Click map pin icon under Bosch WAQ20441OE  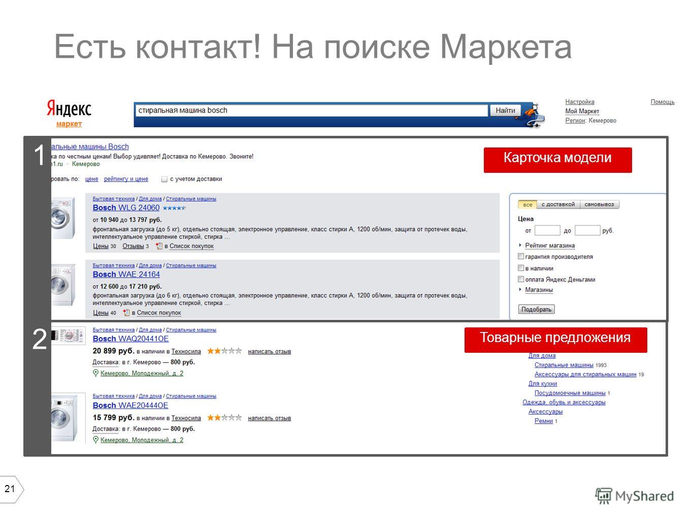point(95,373)
